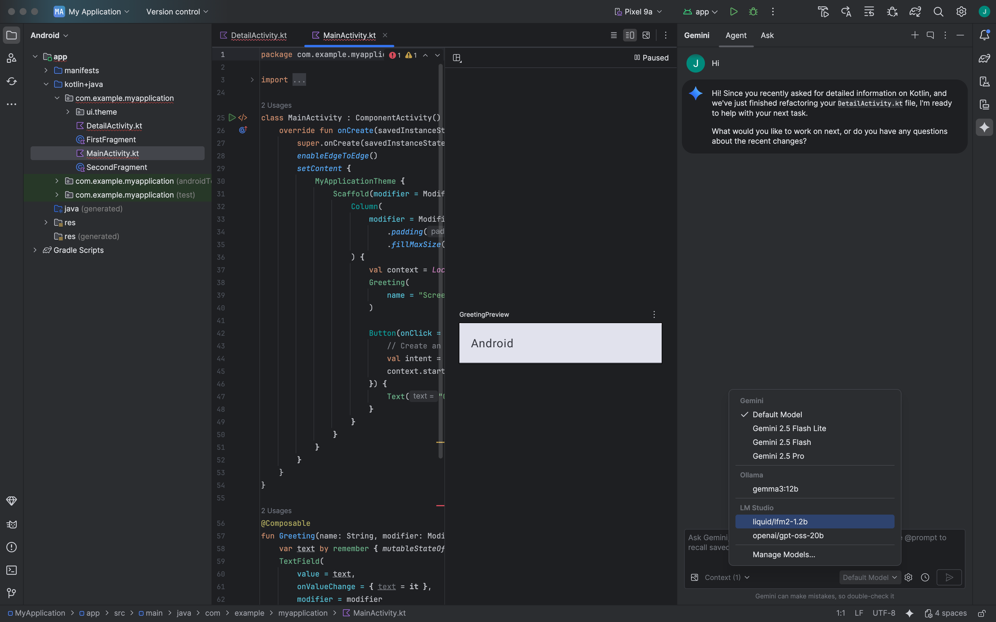Viewport: 996px width, 622px height.
Task: Open the Device Manager panel icon
Action: (984, 81)
